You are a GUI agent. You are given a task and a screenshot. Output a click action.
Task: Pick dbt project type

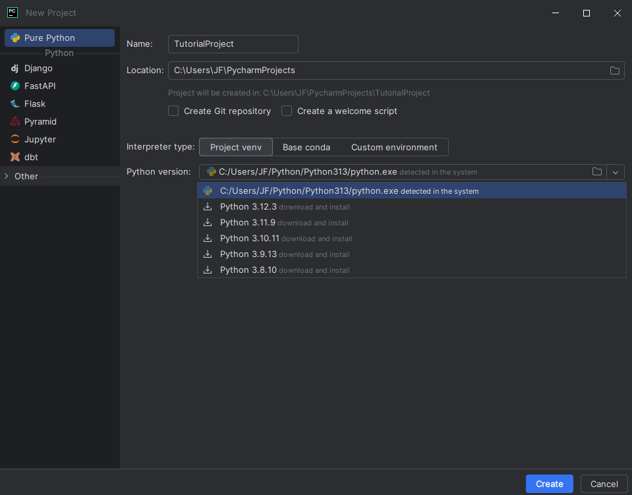click(60, 157)
